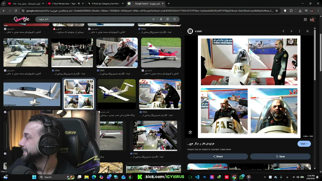
Task: Show next image in preview panel
Action: point(291,31)
